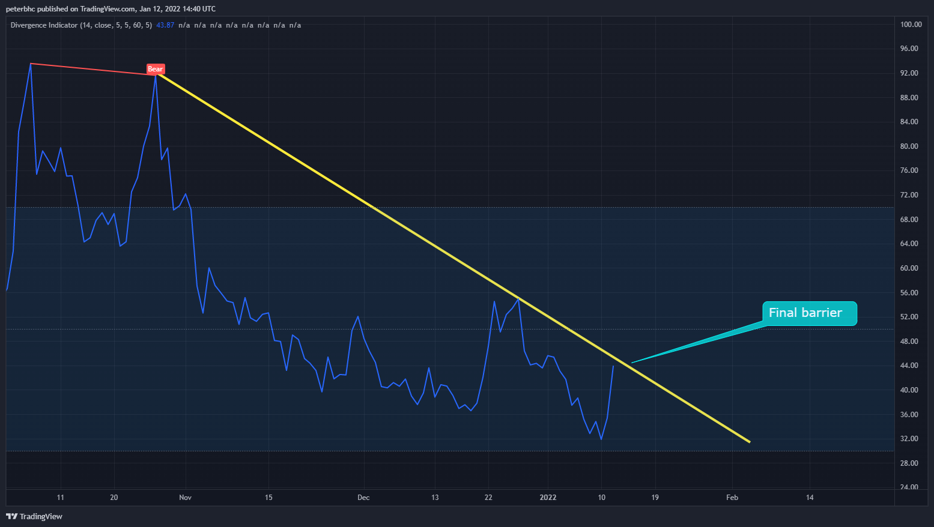Click the 20 date axis label

tap(114, 498)
